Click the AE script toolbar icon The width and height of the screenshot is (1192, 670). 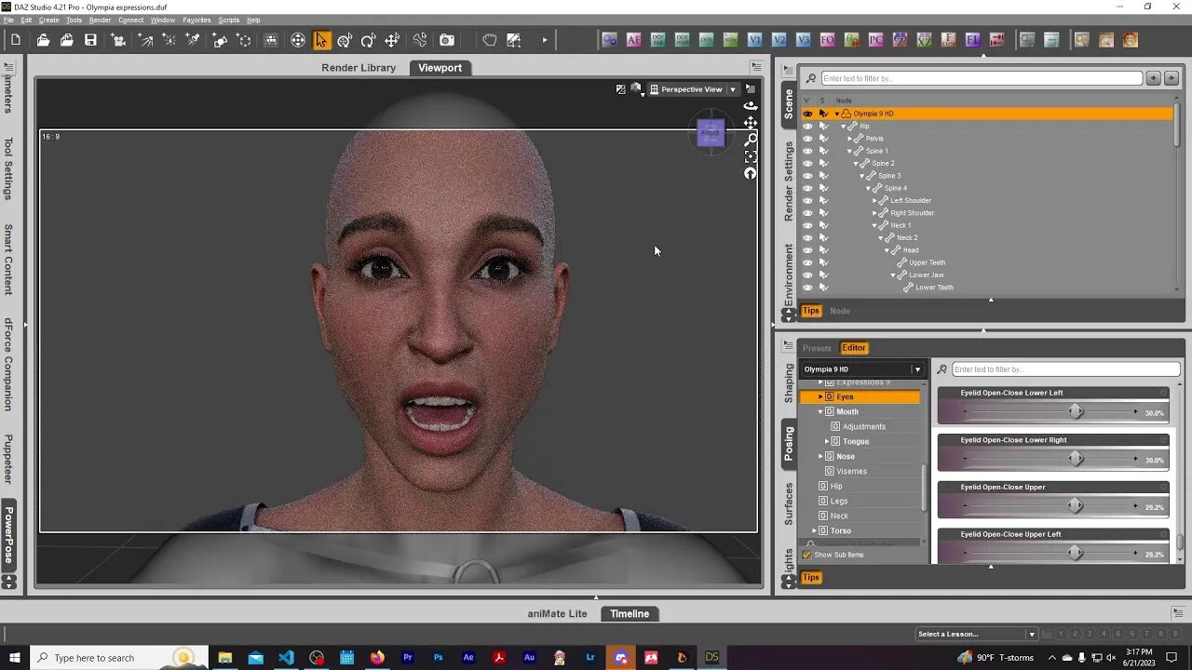click(x=634, y=40)
